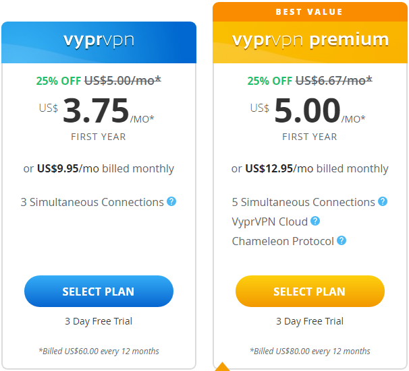Image resolution: width=409 pixels, height=371 pixels.
Task: Show the Chameleon Protocol help tooltip icon
Action: point(342,240)
